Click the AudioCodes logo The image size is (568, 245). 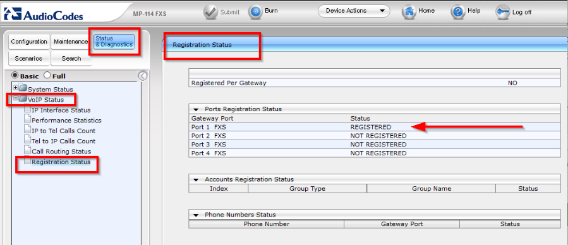point(44,15)
